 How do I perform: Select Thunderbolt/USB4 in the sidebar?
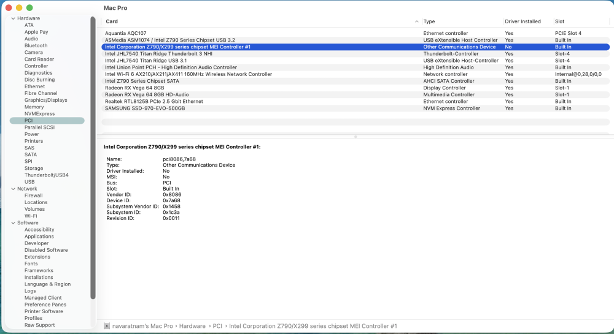click(47, 175)
